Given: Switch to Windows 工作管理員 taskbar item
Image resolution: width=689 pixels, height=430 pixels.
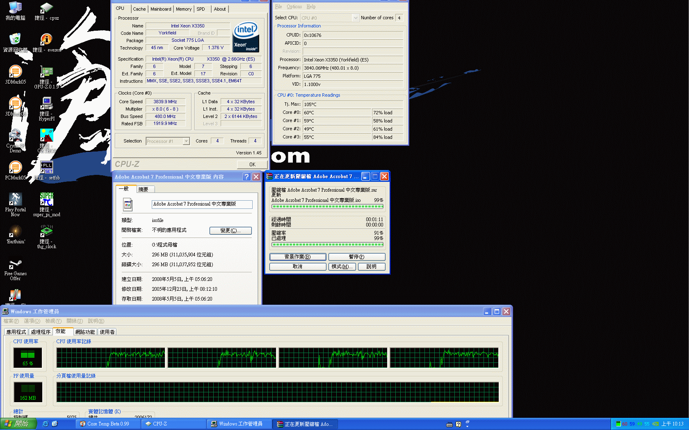Looking at the screenshot, I should pos(239,424).
